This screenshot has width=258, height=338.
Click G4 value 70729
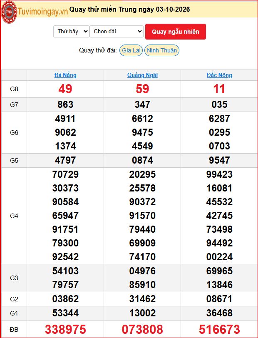(x=65, y=174)
